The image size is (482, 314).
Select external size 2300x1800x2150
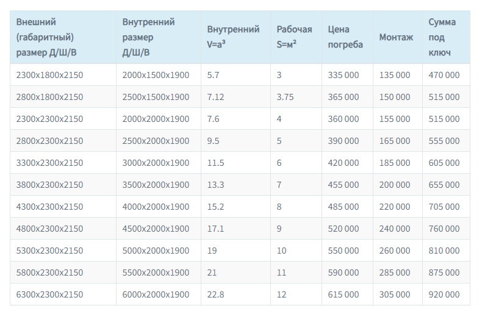click(49, 75)
